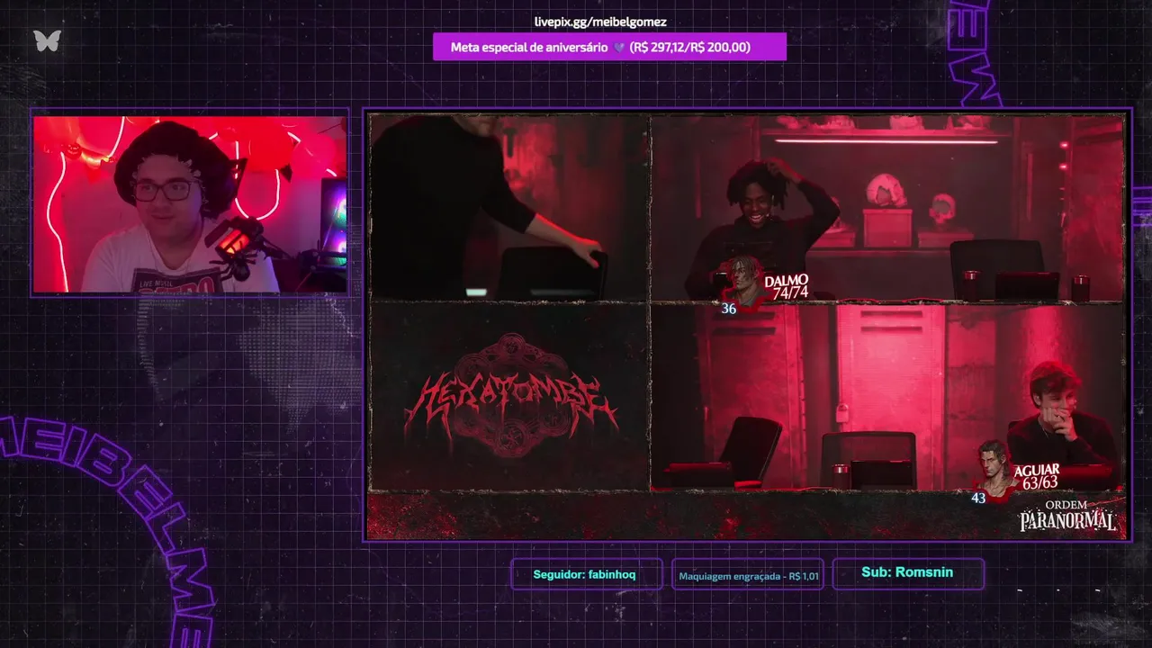Click the Maquiagem engraçada - R$ 1,01 box
Viewport: 1152px width, 648px height.
click(x=748, y=575)
